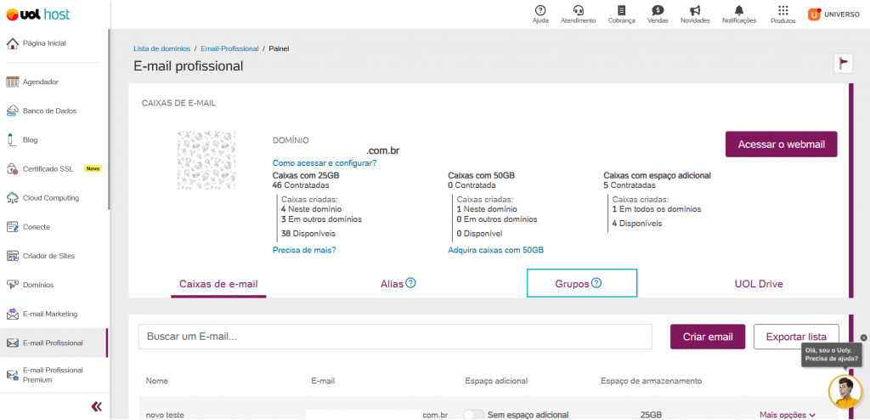This screenshot has width=870, height=420.
Task: Click the Nome column header
Action: click(x=156, y=381)
